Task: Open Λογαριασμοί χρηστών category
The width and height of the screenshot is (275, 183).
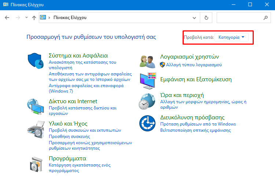Action: (x=190, y=57)
